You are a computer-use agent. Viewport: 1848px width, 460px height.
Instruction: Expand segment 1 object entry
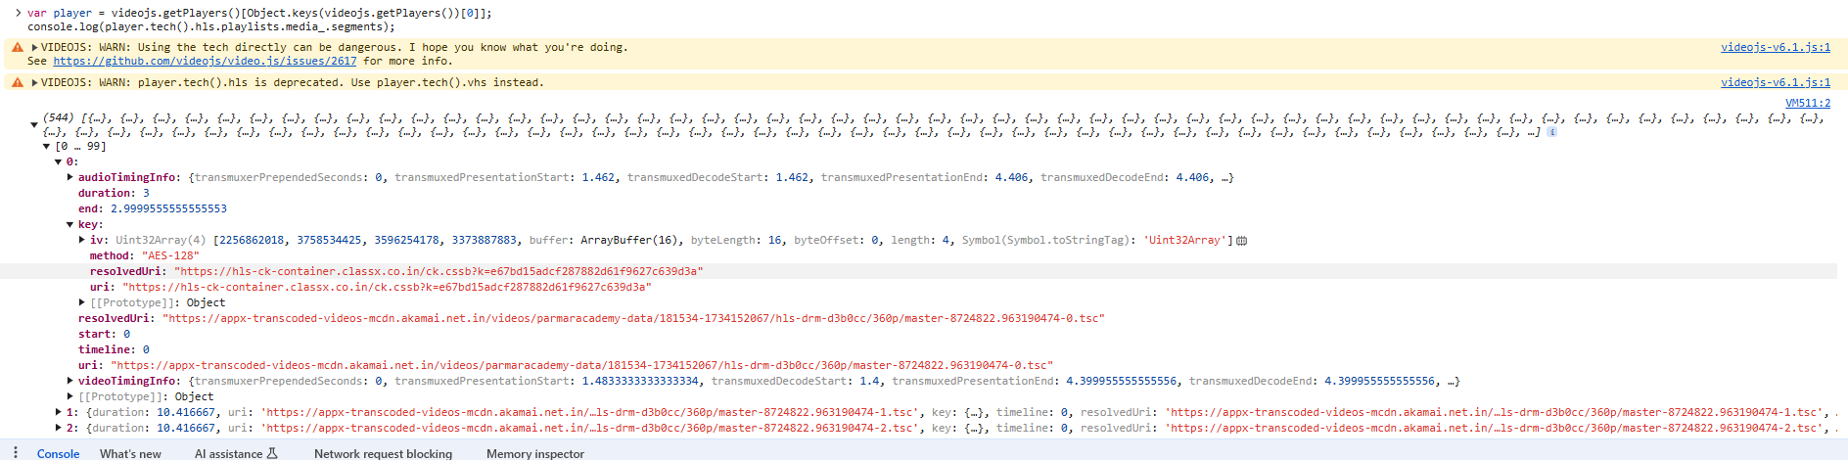click(x=58, y=412)
